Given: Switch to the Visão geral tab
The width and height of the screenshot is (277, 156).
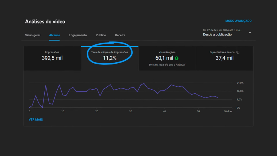Looking at the screenshot, I should coord(33,35).
